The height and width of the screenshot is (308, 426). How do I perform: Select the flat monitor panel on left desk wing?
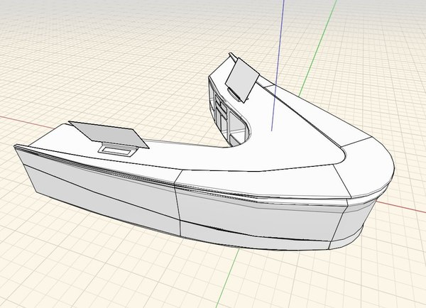coord(108,135)
